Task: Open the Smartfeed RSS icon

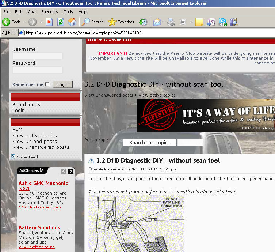Action: click(13, 157)
